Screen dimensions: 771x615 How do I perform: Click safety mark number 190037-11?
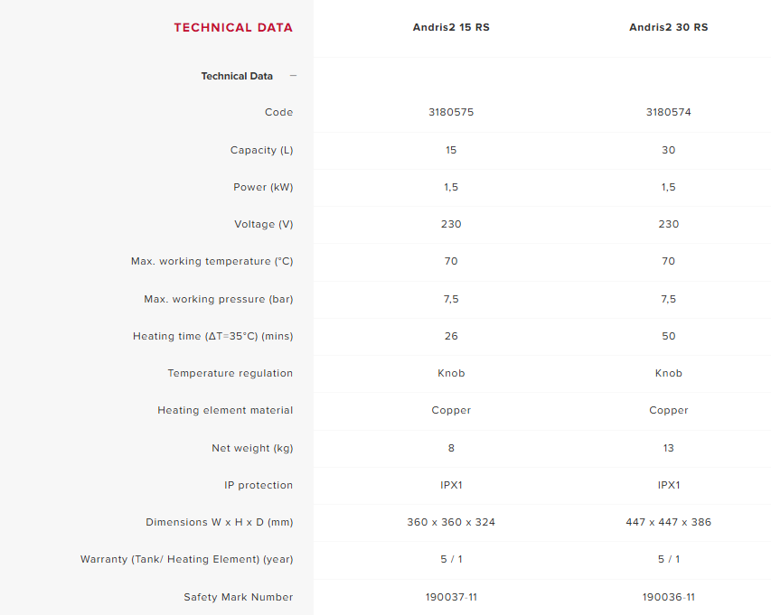(451, 597)
